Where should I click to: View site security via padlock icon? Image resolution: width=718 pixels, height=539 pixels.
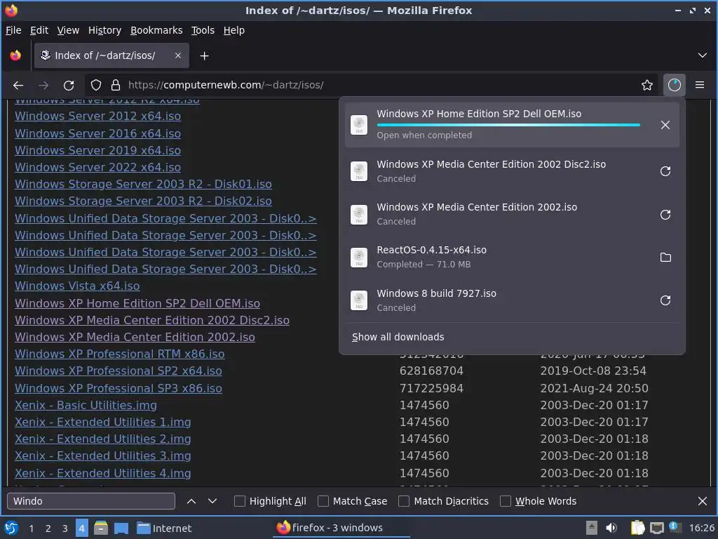pyautogui.click(x=116, y=85)
